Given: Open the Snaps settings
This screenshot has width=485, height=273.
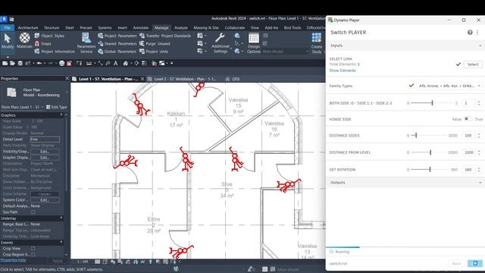Looking at the screenshot, I should (x=42, y=44).
